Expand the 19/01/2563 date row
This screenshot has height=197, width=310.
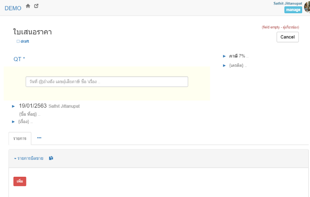point(14,106)
